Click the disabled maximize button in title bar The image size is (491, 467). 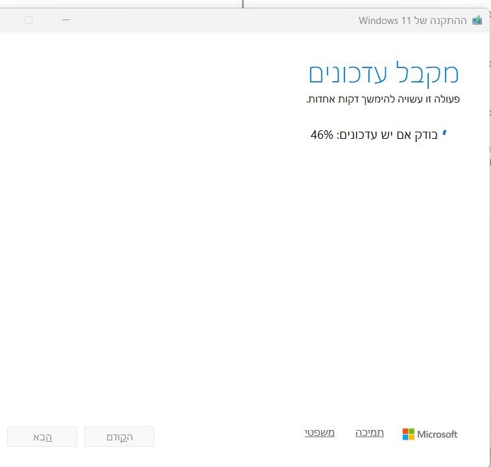[x=29, y=20]
